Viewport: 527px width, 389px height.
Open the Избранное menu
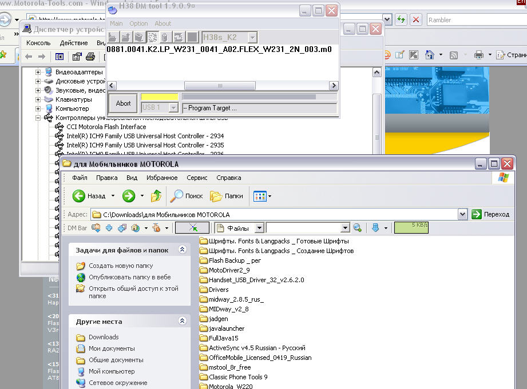click(162, 178)
